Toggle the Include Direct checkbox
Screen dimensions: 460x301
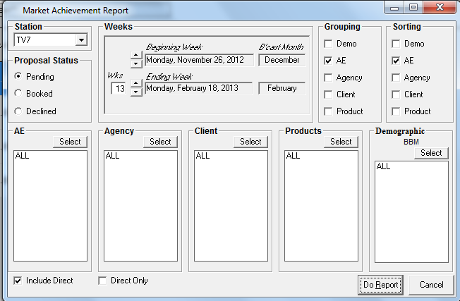point(18,281)
